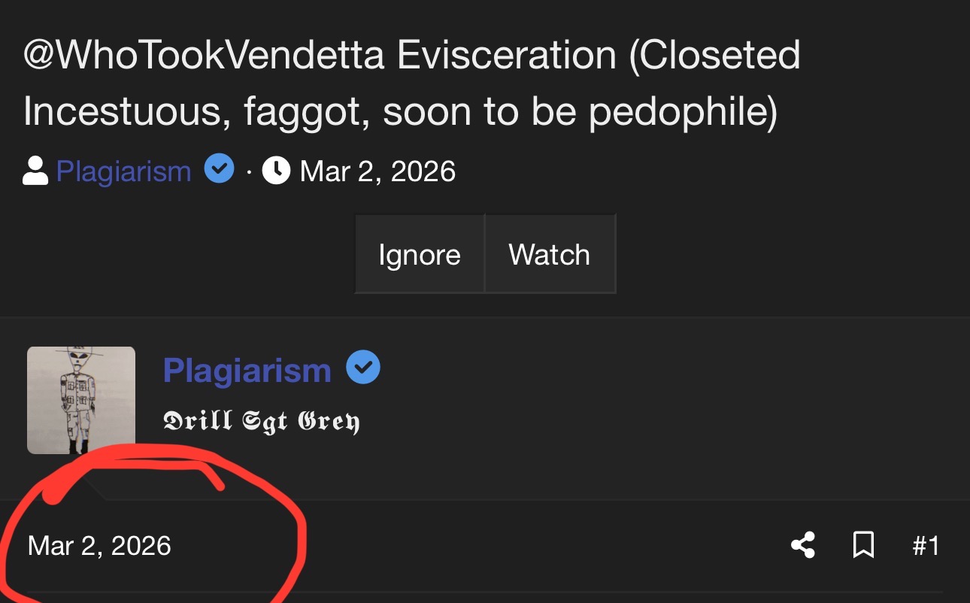Click the user silhouette icon before thread author
This screenshot has height=603, width=970.
pos(35,171)
